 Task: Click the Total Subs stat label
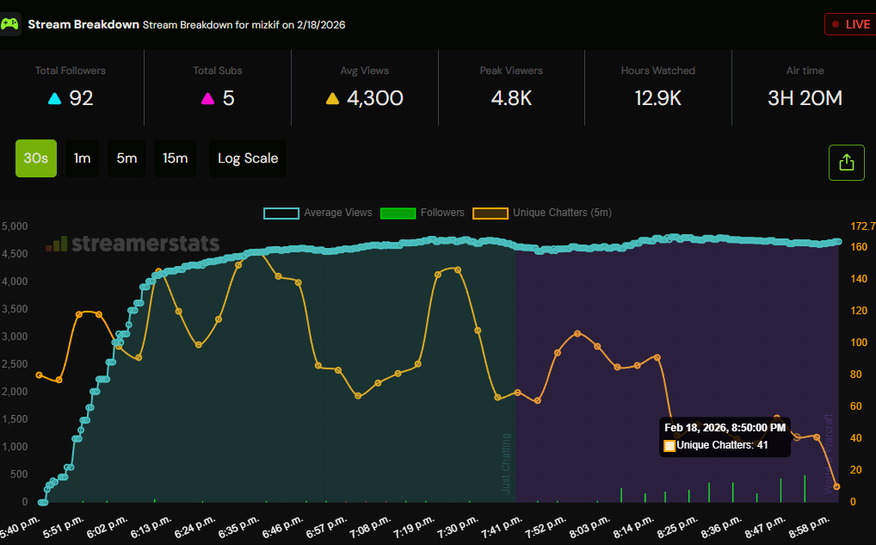click(218, 71)
